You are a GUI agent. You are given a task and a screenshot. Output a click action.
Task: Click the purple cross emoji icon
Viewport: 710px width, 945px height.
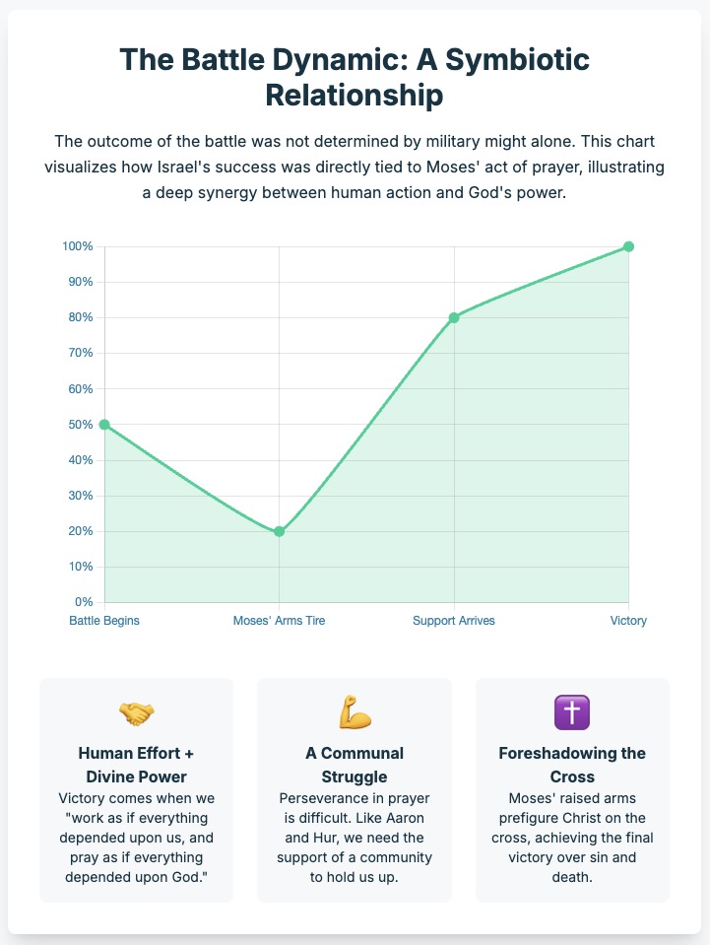[x=572, y=712]
